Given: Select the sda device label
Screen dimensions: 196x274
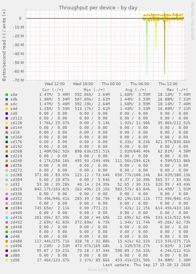Looking at the screenshot, I should [x=14, y=95].
